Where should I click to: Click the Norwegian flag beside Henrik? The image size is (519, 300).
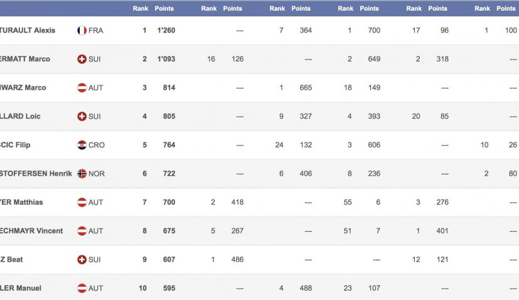click(82, 173)
